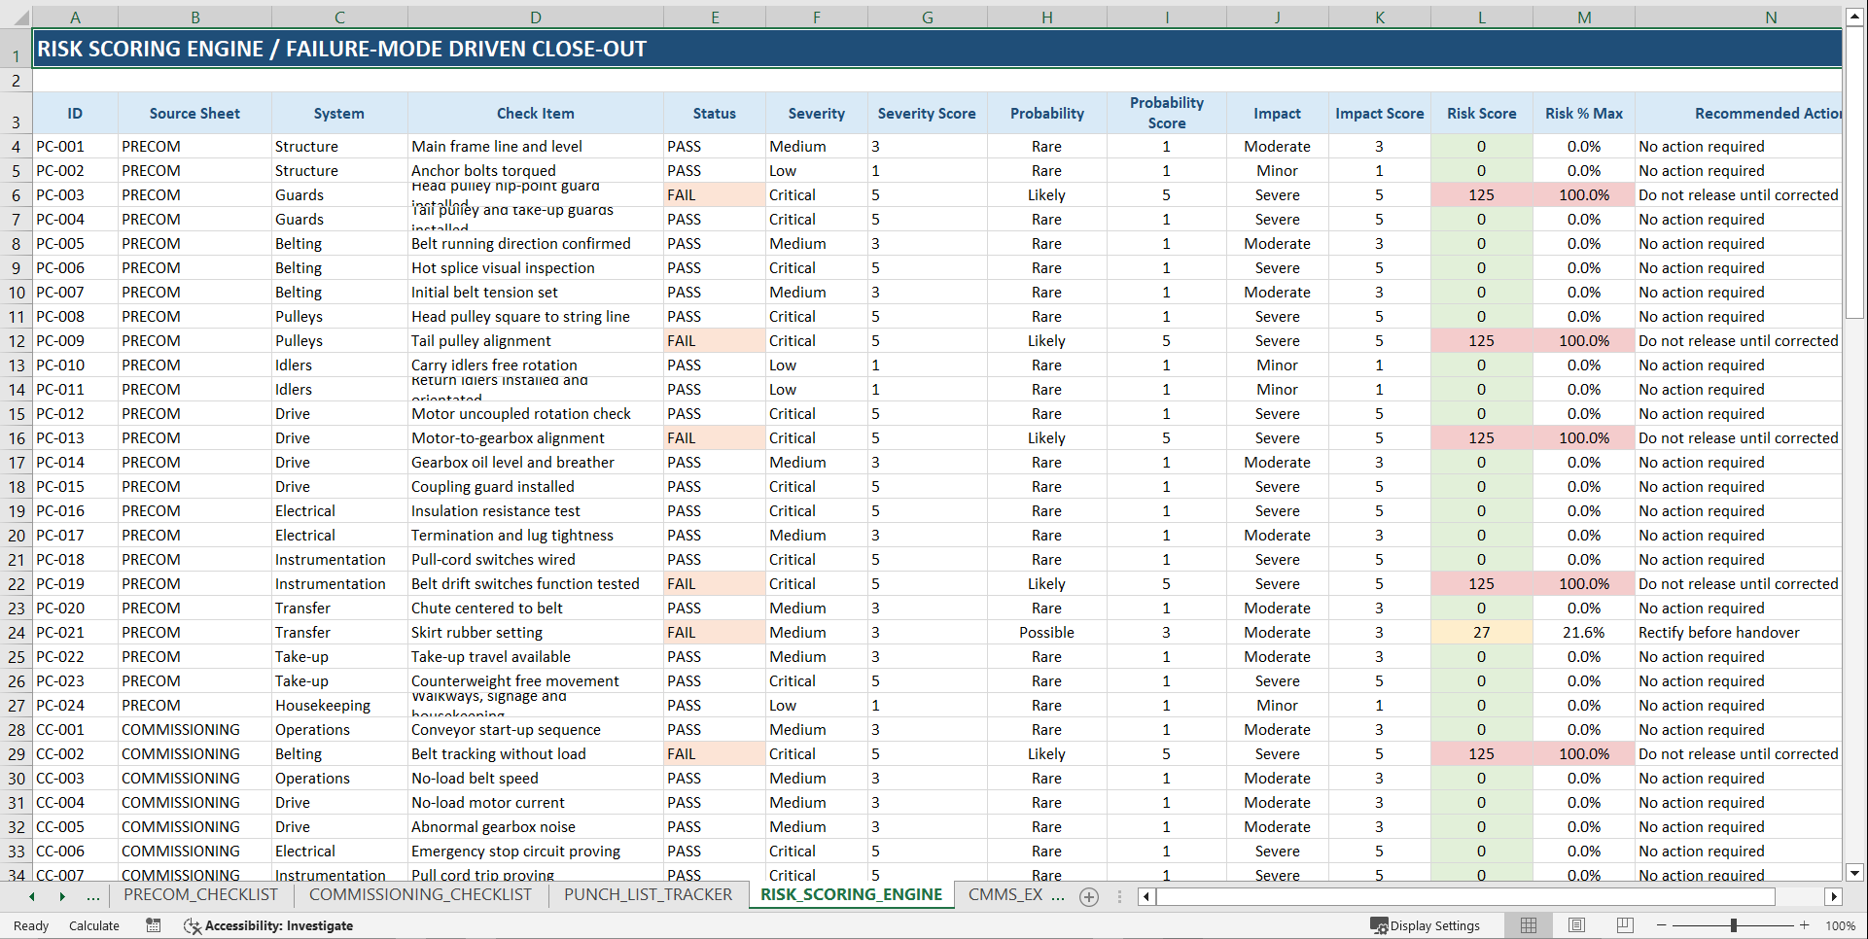Click the previous sheet navigation arrow
Viewport: 1868px width, 939px height.
point(30,896)
